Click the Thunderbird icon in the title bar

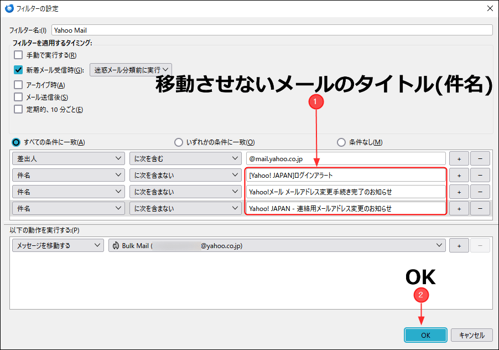coord(9,8)
